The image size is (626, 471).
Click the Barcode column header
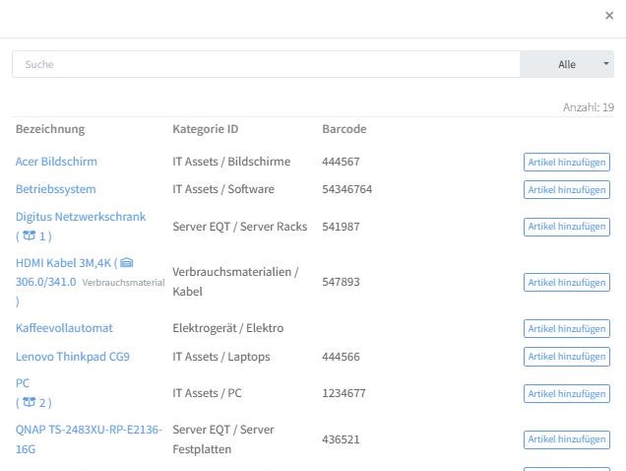tap(344, 129)
